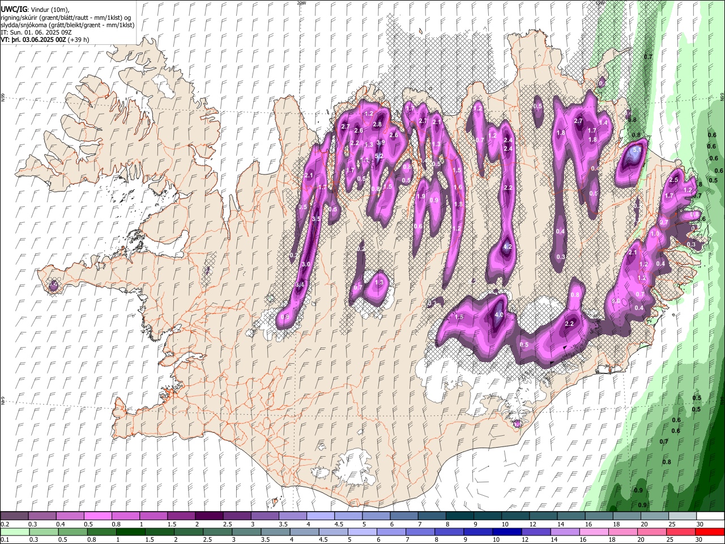Image resolution: width=725 pixels, height=544 pixels.
Task: Select the 4.2 precipitation value
Action: 507,246
